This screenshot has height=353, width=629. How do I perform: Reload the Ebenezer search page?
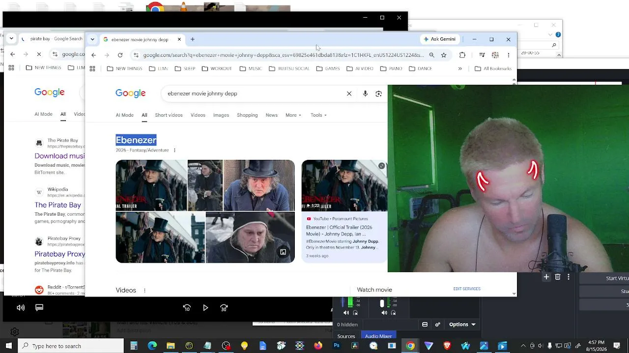(x=120, y=55)
